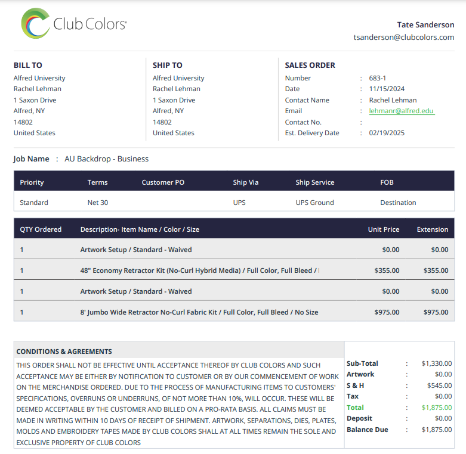Select the Standard priority value
Screen dimensions: 466x454
pos(34,203)
